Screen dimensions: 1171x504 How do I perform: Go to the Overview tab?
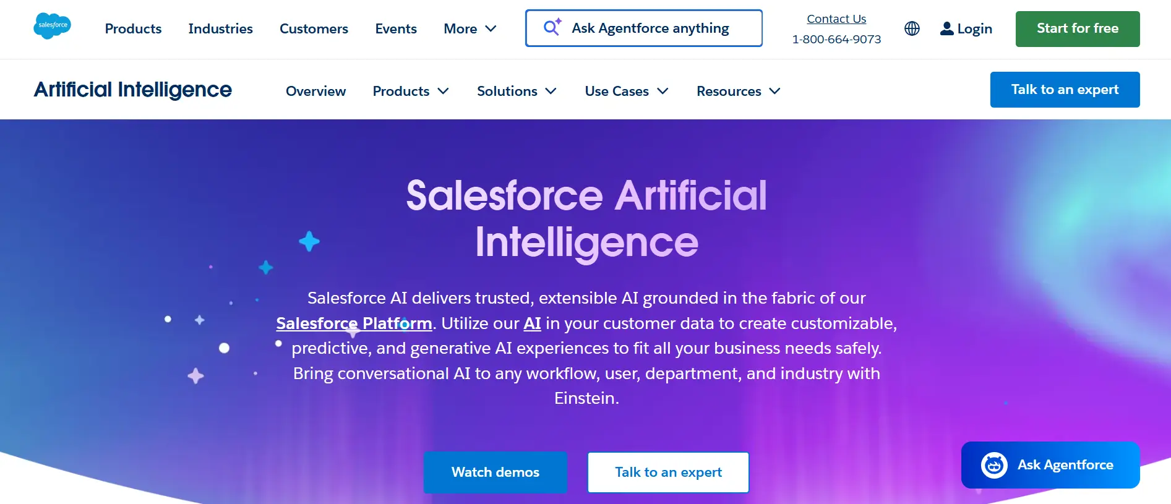(315, 91)
